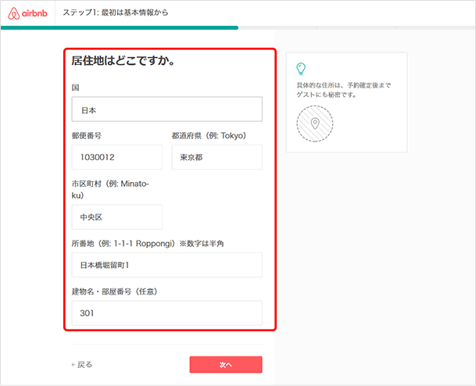
Task: Click the Airbnb logo
Action: [27, 13]
